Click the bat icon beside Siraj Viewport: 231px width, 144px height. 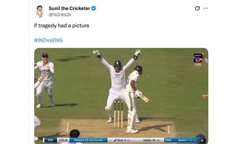(115, 140)
